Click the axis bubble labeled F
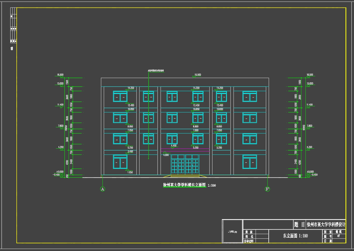Screen dimensions: 354x251 point(267,189)
